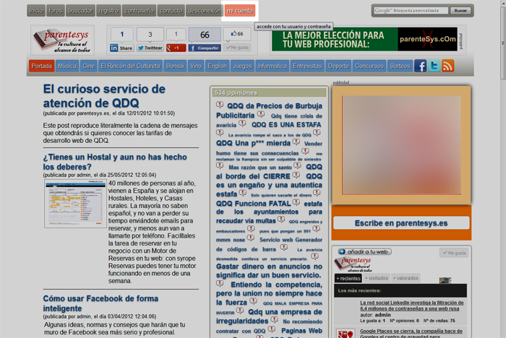Click the Facebook Compartir button
Viewport: 506px width, 338px height.
coord(205,48)
